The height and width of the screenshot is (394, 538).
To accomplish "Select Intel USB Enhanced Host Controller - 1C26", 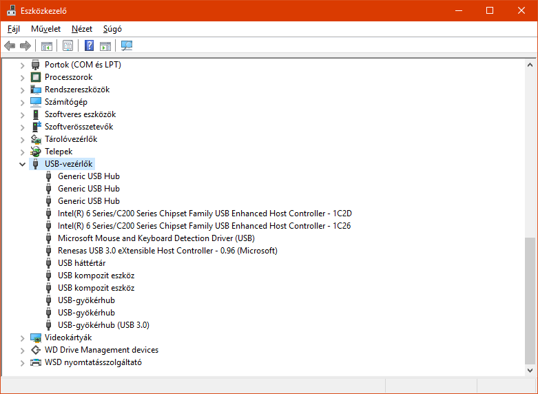I will (x=205, y=226).
